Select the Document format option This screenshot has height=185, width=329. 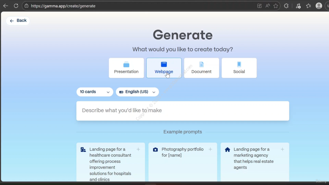coord(201,68)
